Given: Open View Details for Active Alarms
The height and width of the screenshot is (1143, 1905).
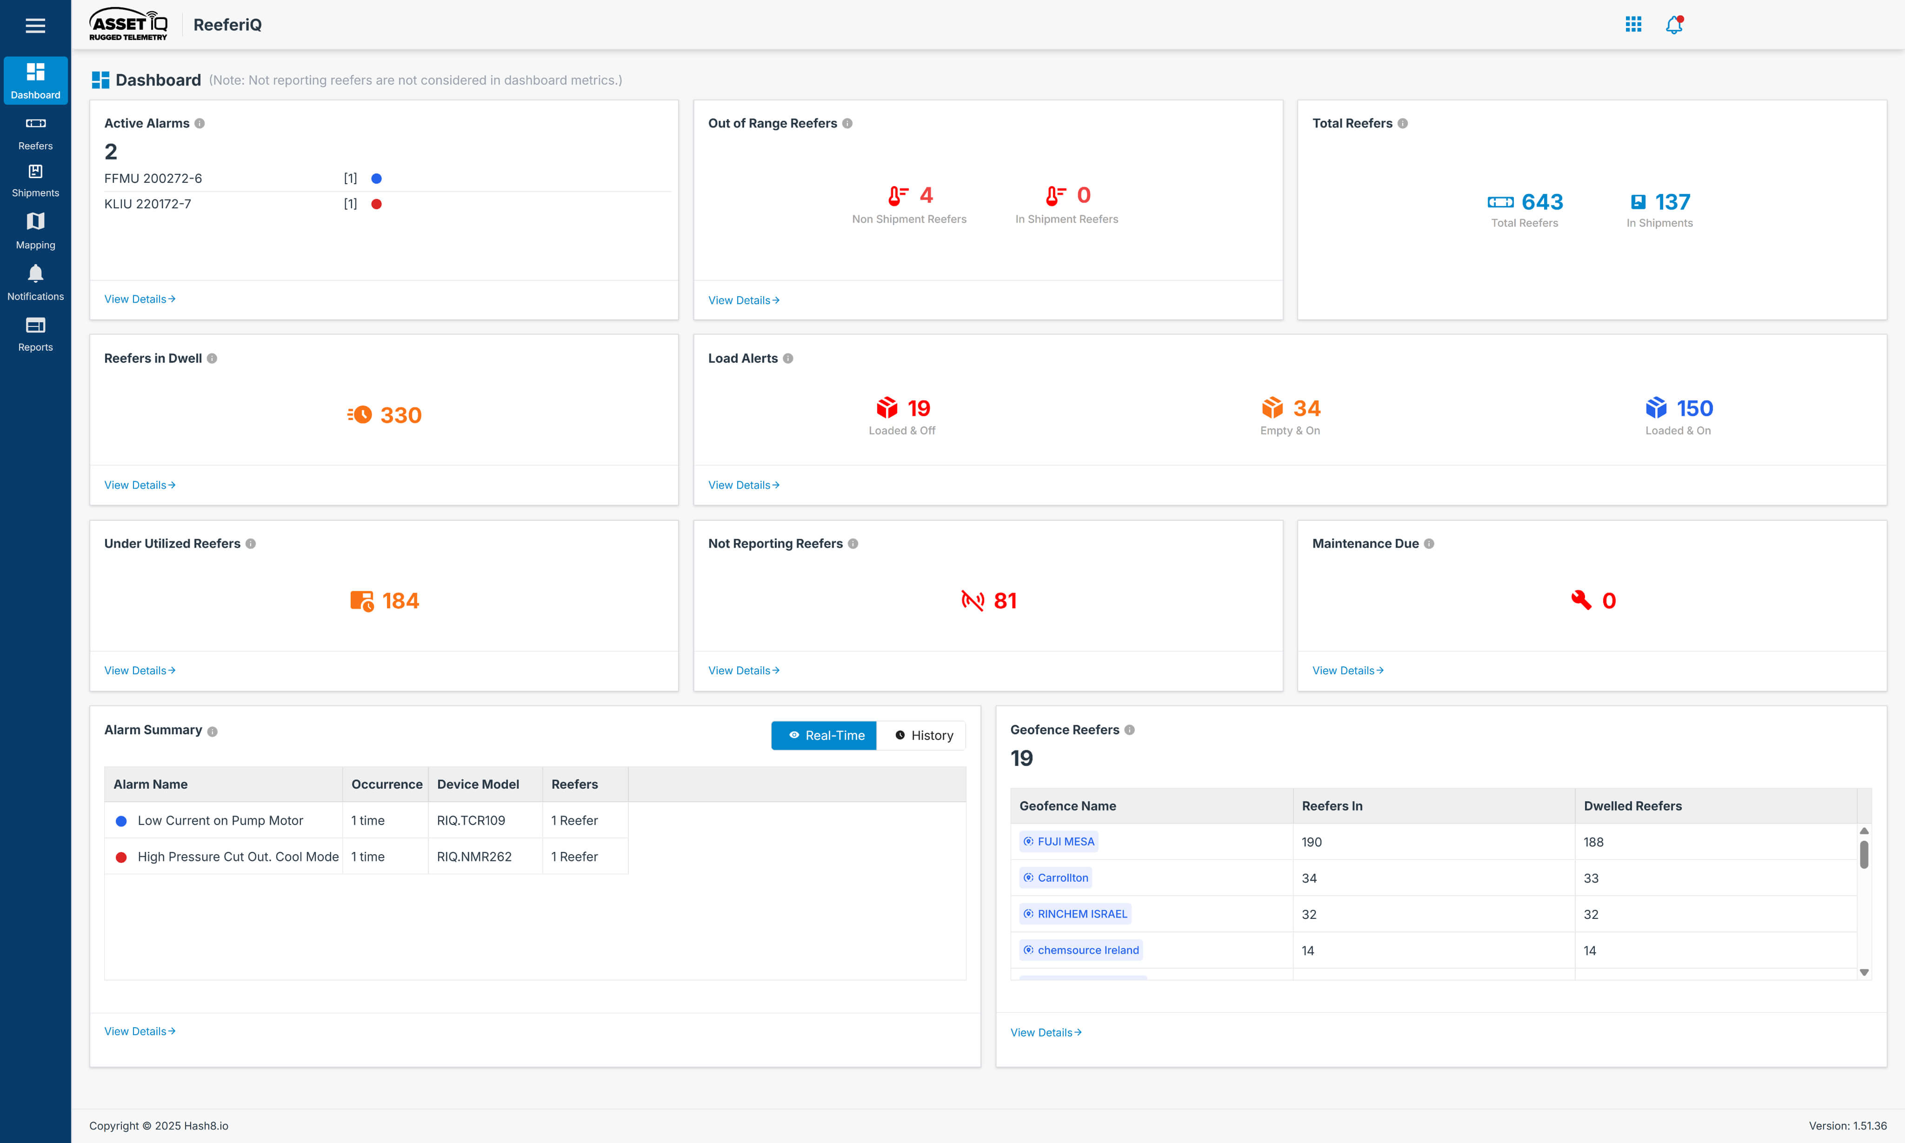Looking at the screenshot, I should pos(140,299).
